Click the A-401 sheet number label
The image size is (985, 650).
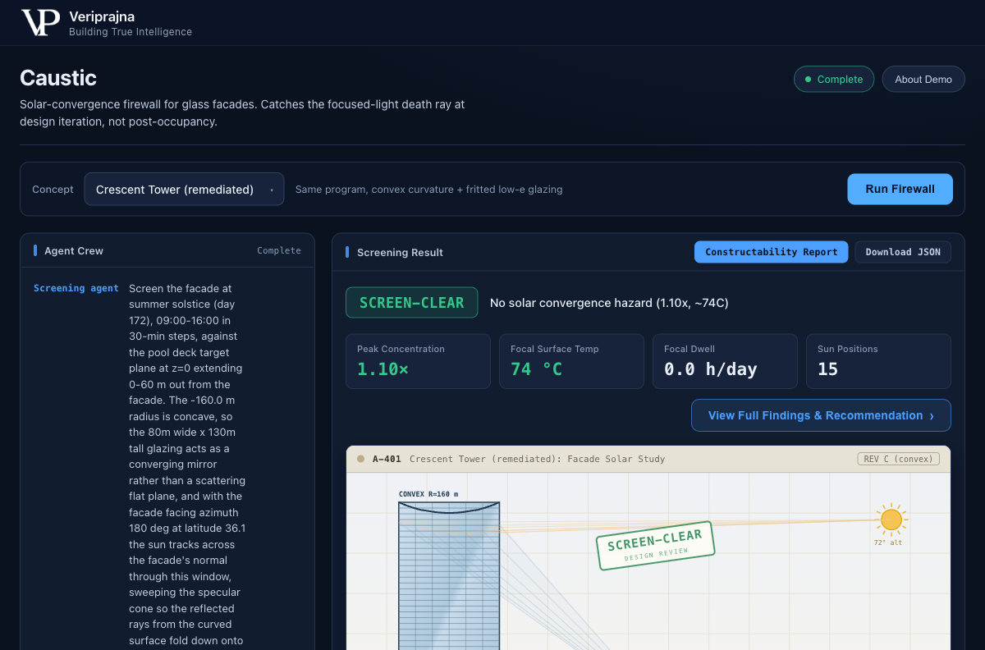click(x=387, y=459)
